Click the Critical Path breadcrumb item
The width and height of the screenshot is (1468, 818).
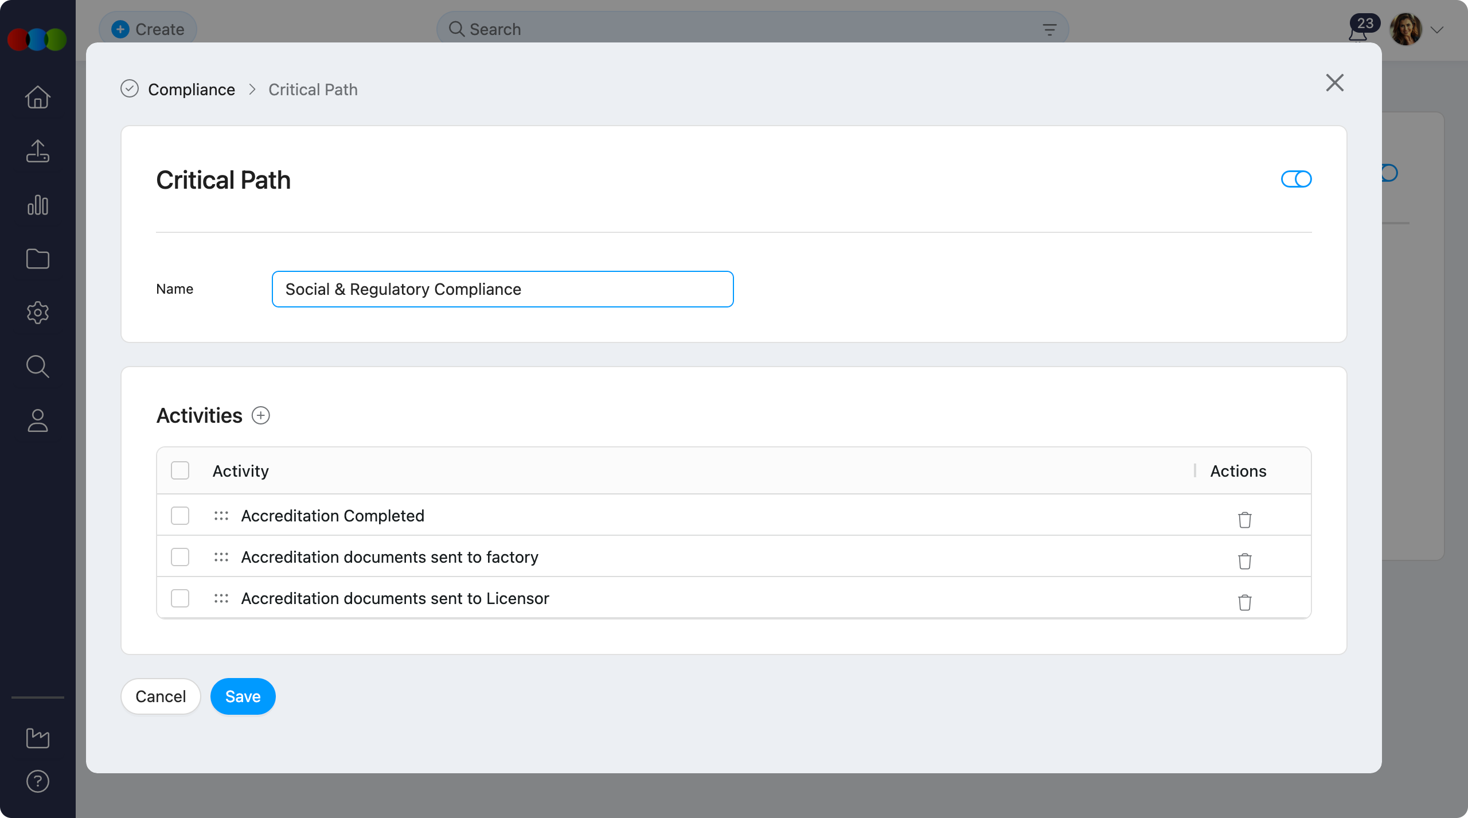pos(313,89)
